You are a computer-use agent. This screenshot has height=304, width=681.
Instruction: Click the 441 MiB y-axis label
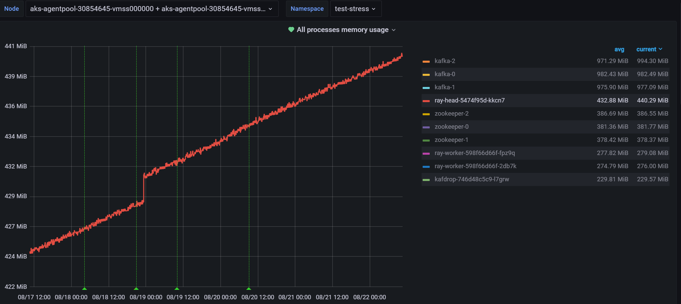pyautogui.click(x=16, y=46)
